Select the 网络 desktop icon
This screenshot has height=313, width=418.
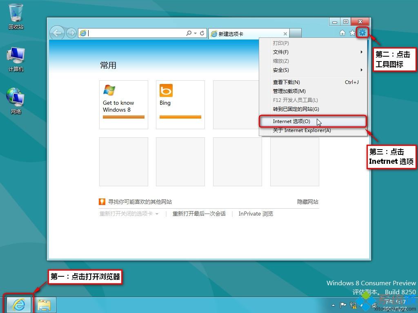(x=16, y=101)
